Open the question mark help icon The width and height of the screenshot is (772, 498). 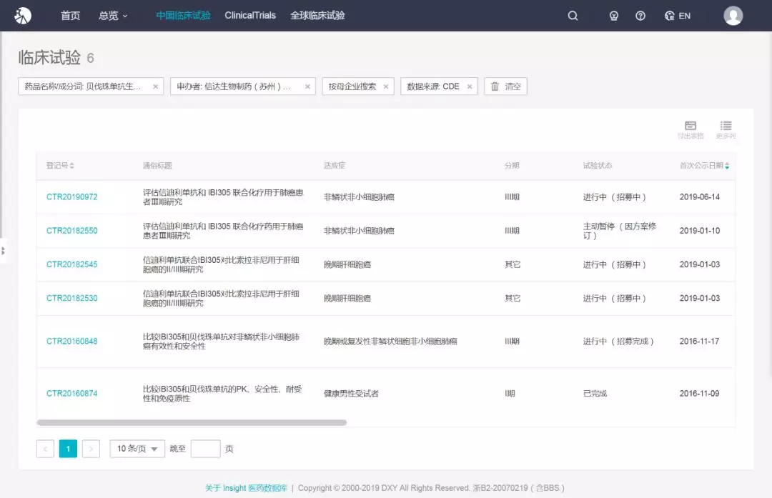(640, 16)
